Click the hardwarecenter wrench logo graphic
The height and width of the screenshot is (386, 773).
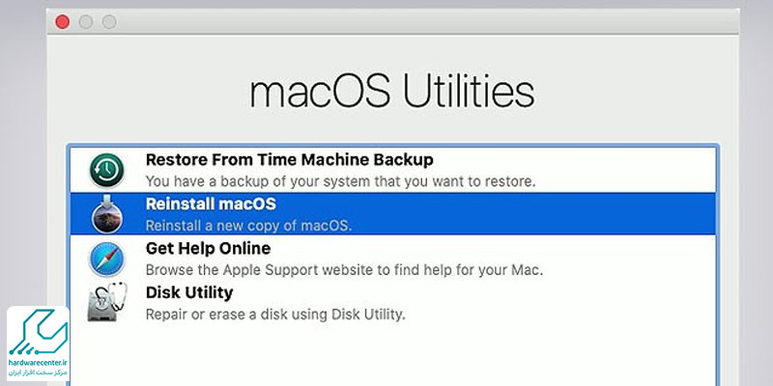(x=38, y=332)
